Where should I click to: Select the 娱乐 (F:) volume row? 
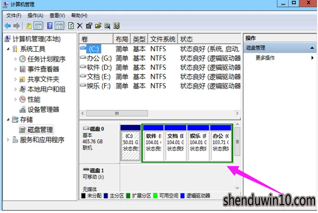(160, 86)
